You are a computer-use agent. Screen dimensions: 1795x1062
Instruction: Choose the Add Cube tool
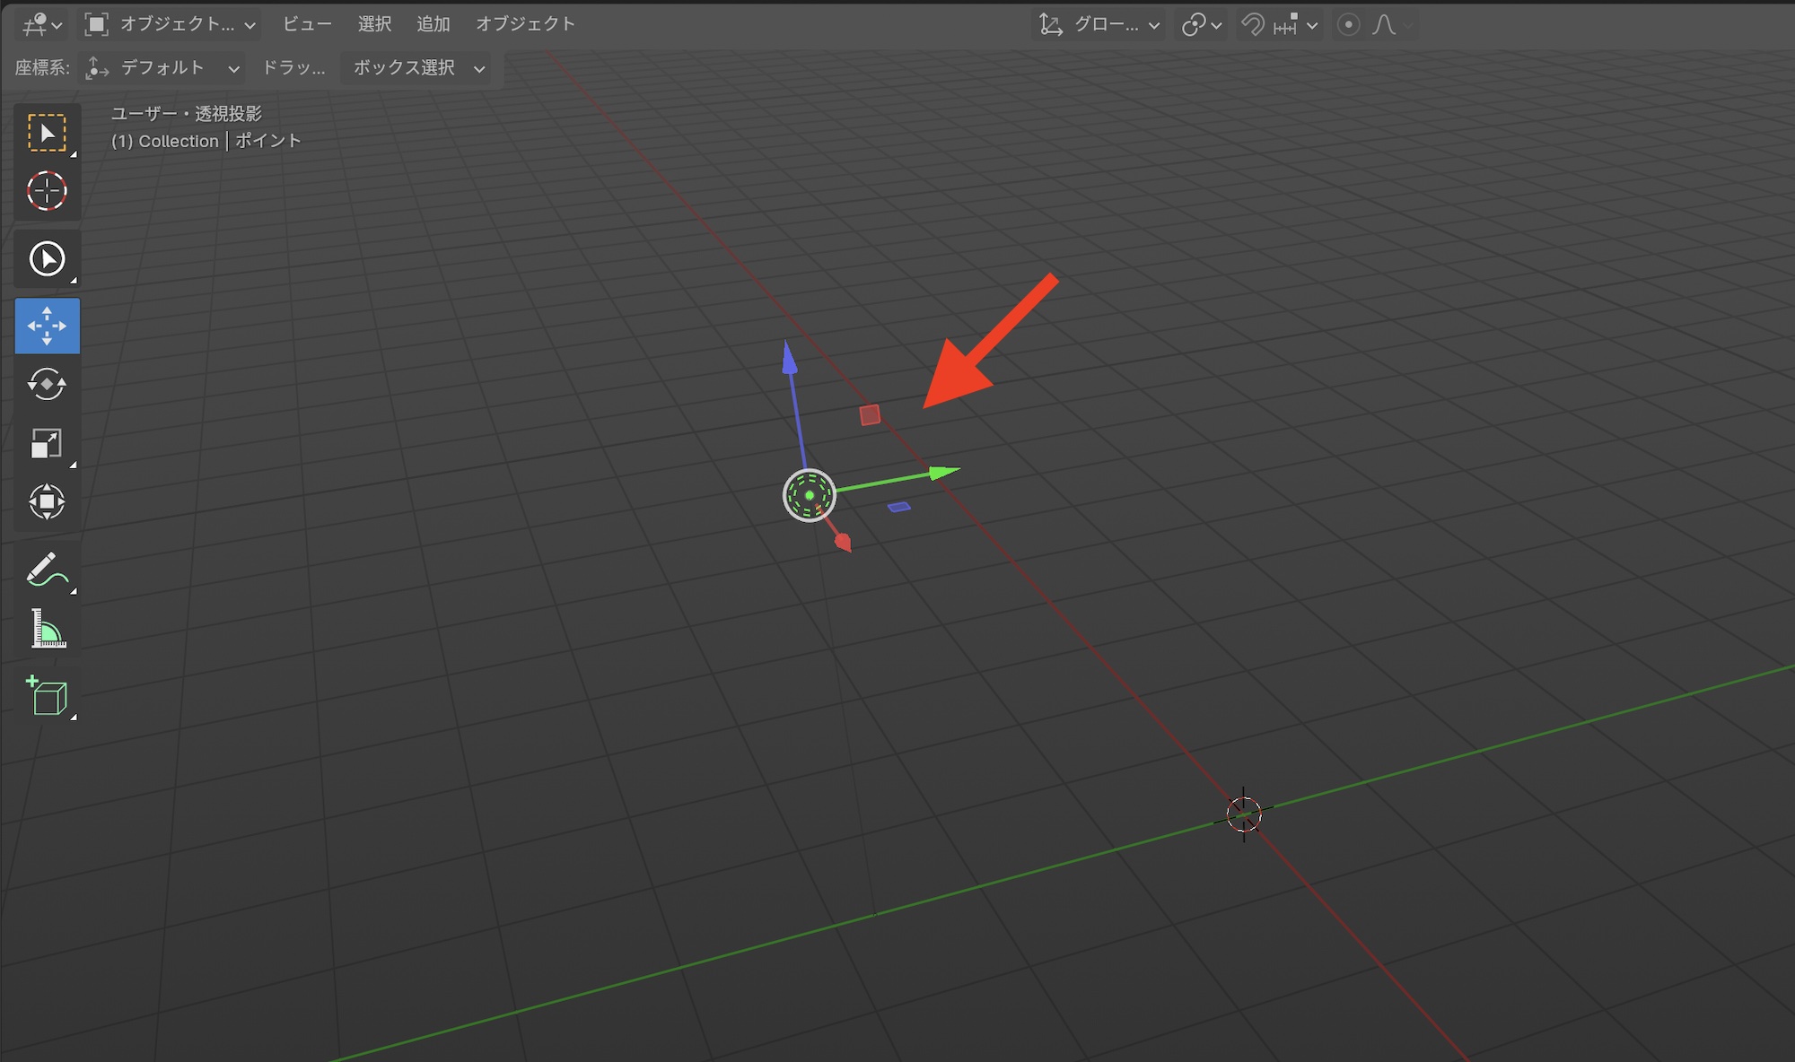[47, 697]
